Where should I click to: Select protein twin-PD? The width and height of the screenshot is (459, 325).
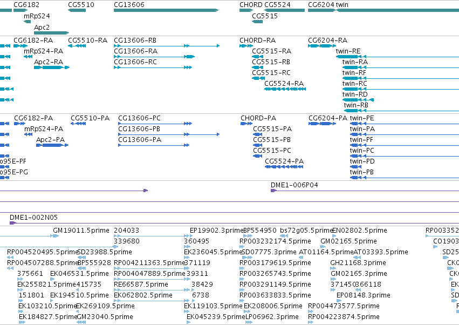coord(355,167)
